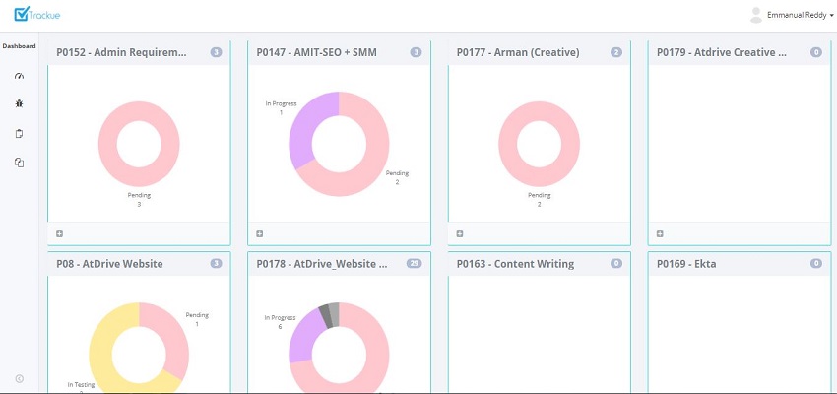Open the clipboard tasks sidebar icon
The height and width of the screenshot is (394, 837).
pyautogui.click(x=20, y=134)
